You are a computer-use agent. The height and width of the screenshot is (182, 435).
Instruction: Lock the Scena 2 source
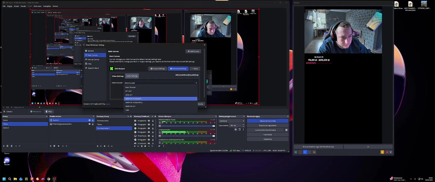coord(93,120)
